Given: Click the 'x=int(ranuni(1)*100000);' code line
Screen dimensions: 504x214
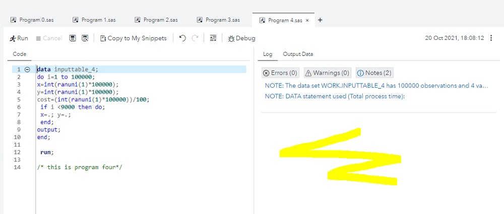Looking at the screenshot, I should 78,85.
